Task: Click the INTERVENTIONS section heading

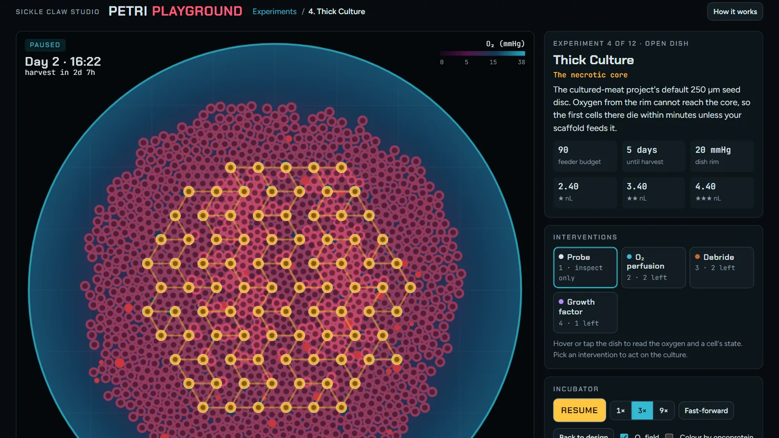Action: (585, 237)
